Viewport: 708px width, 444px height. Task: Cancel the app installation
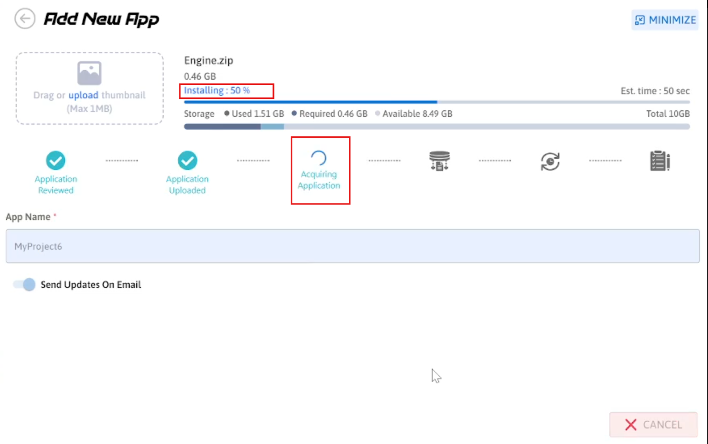click(x=653, y=425)
